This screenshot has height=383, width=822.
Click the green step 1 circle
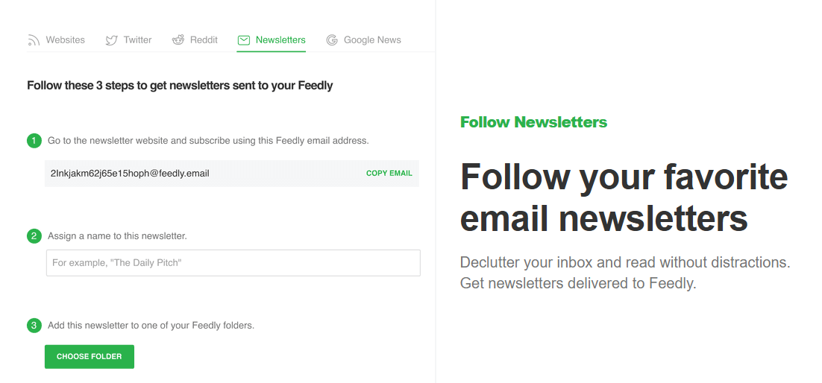point(34,140)
